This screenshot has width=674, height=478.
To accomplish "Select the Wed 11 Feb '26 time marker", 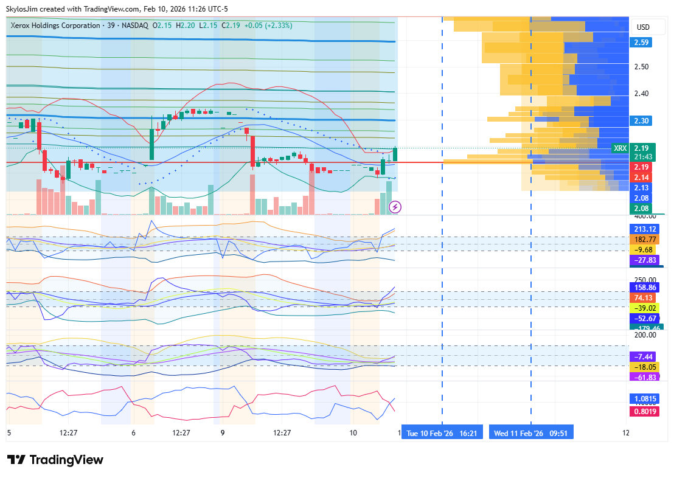I will point(530,434).
